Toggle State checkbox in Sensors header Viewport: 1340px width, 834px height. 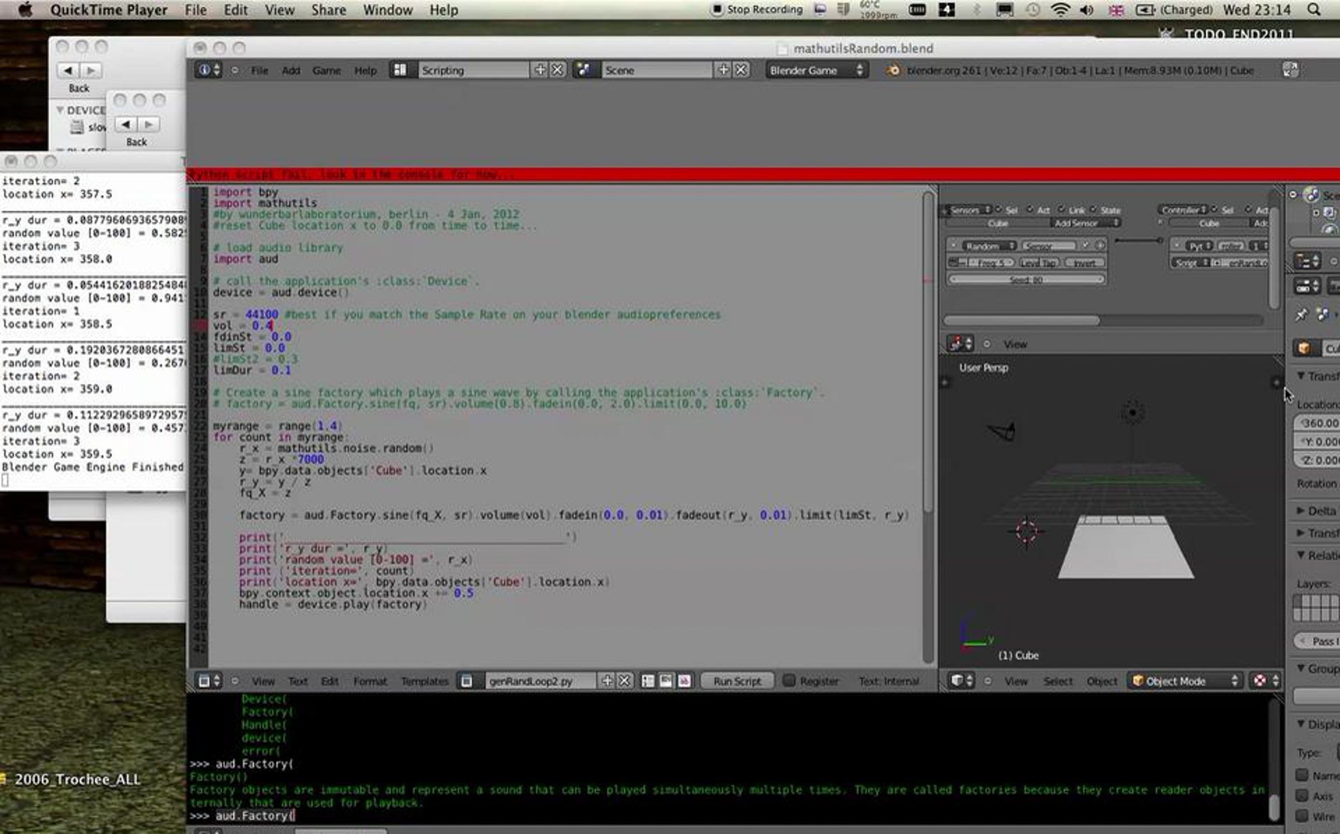pos(1093,209)
